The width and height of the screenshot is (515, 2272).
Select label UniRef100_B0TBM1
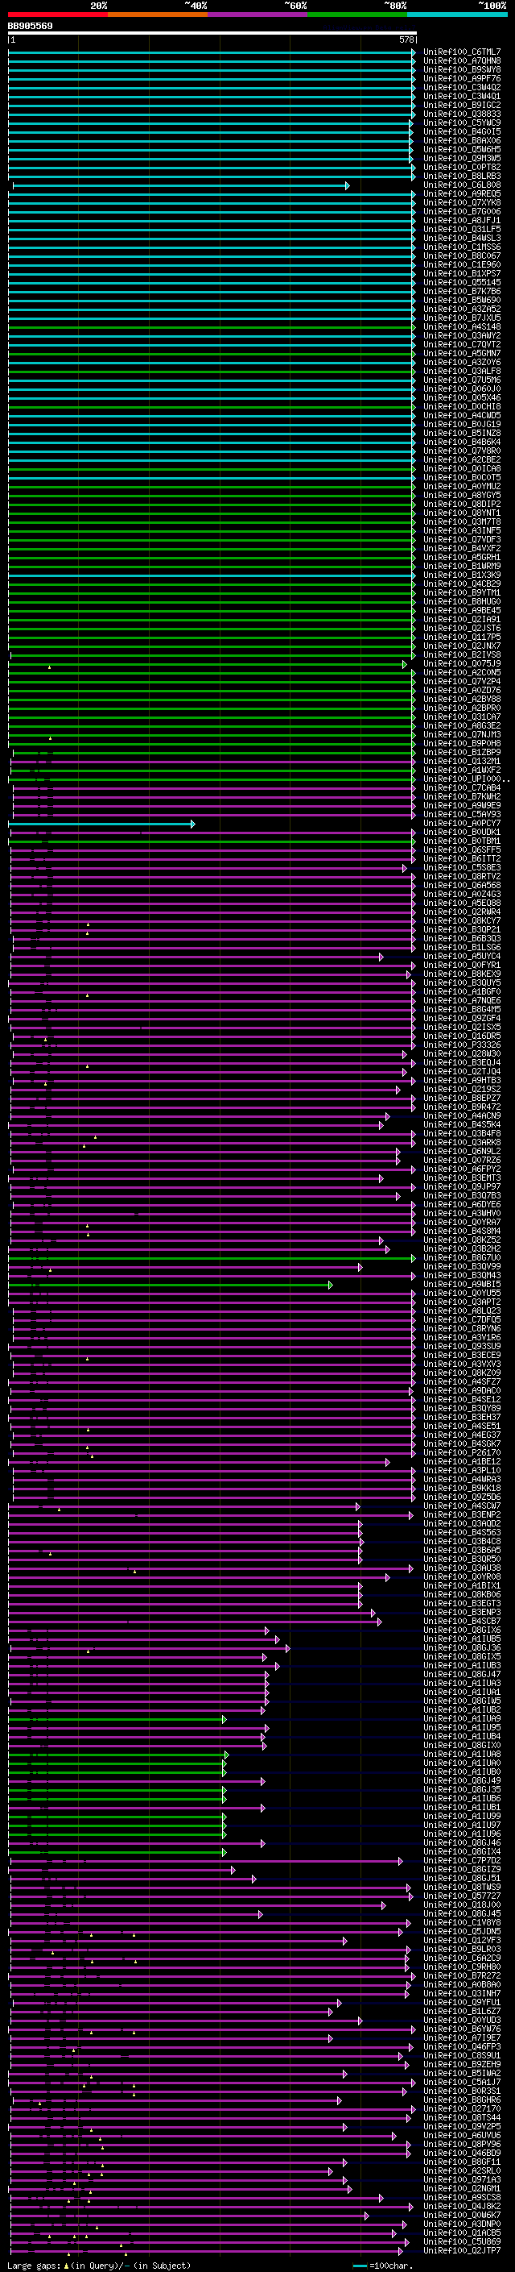tap(462, 841)
